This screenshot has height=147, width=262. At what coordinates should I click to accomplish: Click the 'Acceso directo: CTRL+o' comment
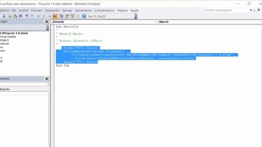[81, 41]
